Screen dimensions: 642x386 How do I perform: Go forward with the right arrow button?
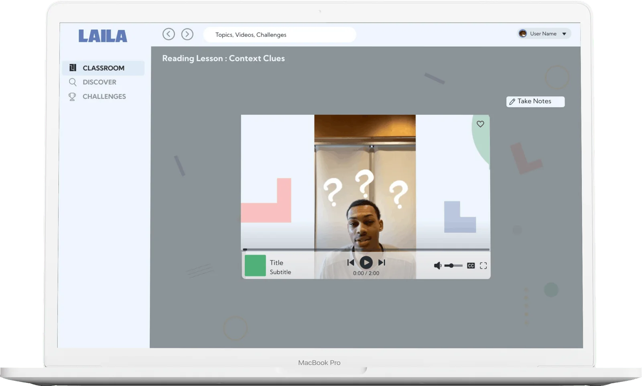(x=187, y=34)
